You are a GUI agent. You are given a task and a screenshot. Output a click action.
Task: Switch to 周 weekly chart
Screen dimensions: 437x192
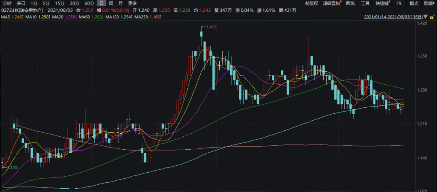[x=111, y=3]
